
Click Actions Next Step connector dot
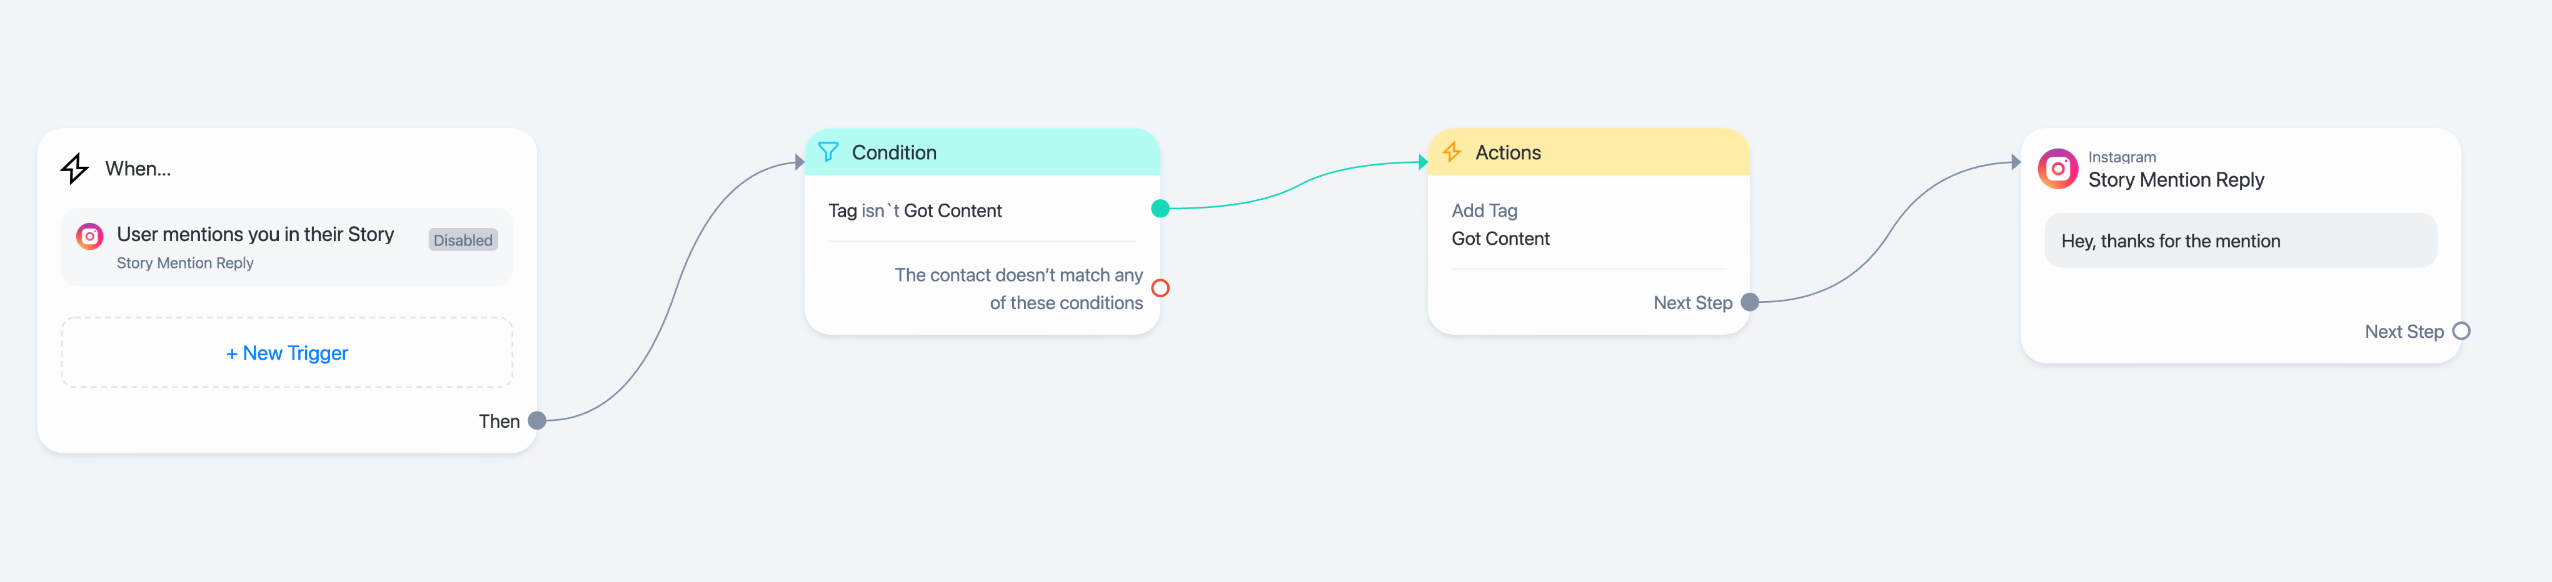click(x=1749, y=303)
